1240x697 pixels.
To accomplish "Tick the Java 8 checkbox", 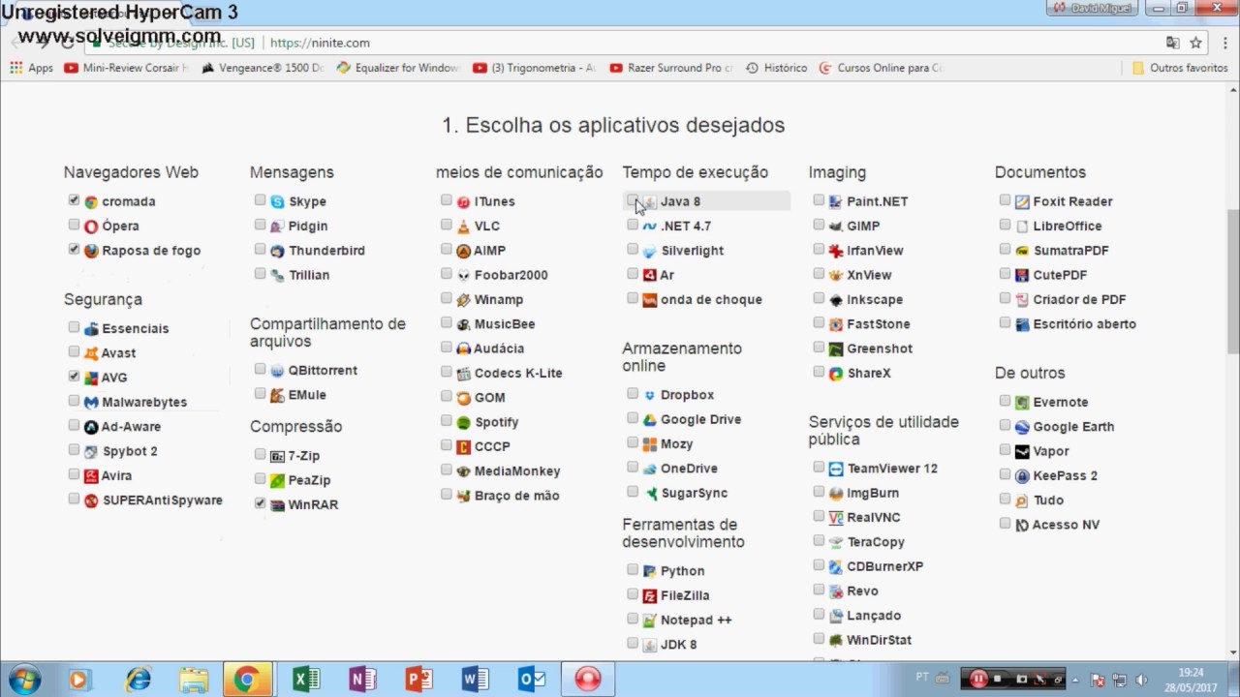I will click(632, 200).
